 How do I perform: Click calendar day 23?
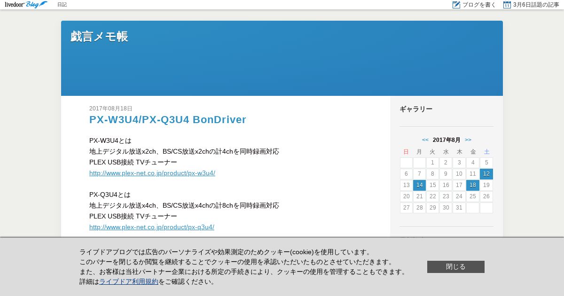pyautogui.click(x=446, y=196)
